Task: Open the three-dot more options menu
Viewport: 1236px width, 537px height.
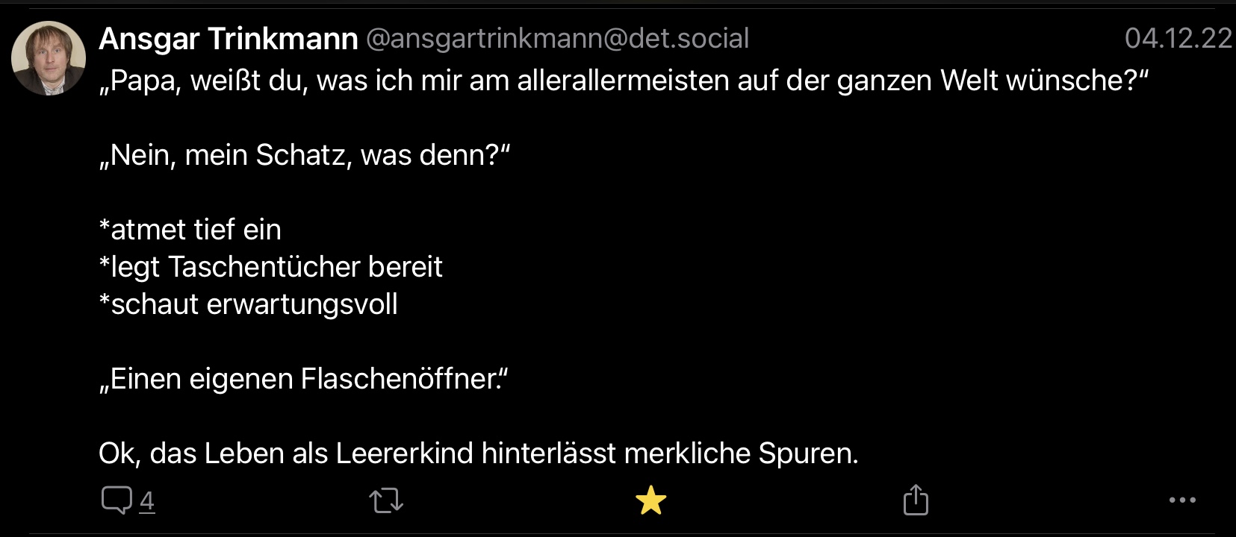Action: [1182, 500]
